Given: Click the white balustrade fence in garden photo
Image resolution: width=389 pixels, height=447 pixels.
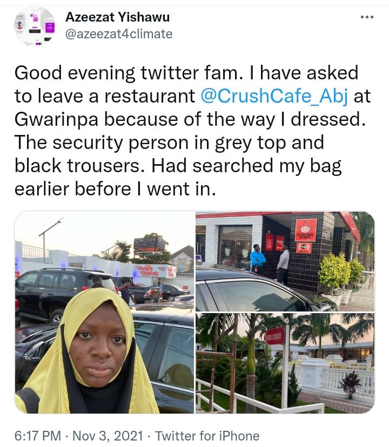Looking at the screenshot, I should pyautogui.click(x=337, y=379).
